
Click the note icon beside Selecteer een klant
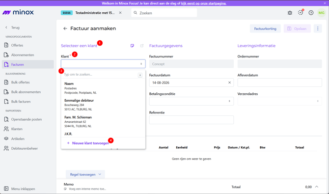tap(132, 46)
